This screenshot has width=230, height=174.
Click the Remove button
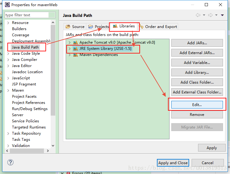click(x=197, y=115)
